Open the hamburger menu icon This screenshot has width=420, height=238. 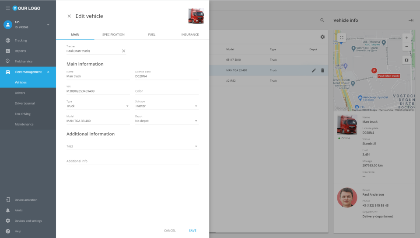pyautogui.click(x=8, y=8)
